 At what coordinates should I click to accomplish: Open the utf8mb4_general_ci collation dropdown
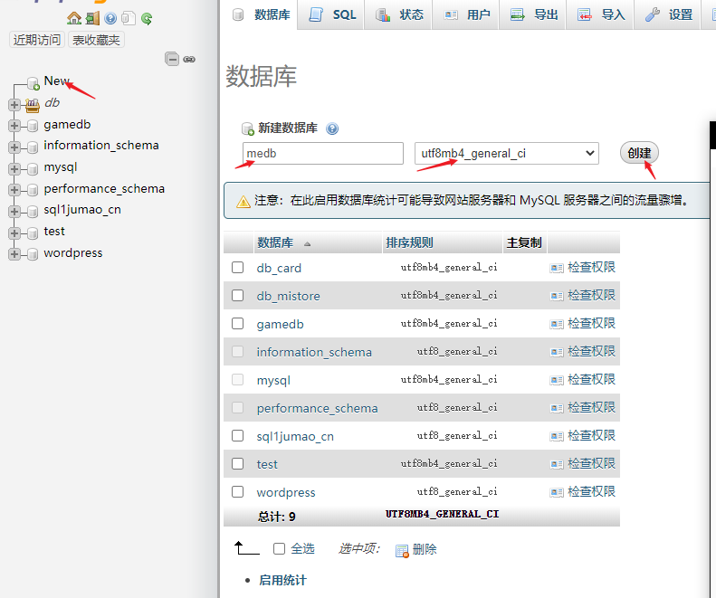(506, 154)
